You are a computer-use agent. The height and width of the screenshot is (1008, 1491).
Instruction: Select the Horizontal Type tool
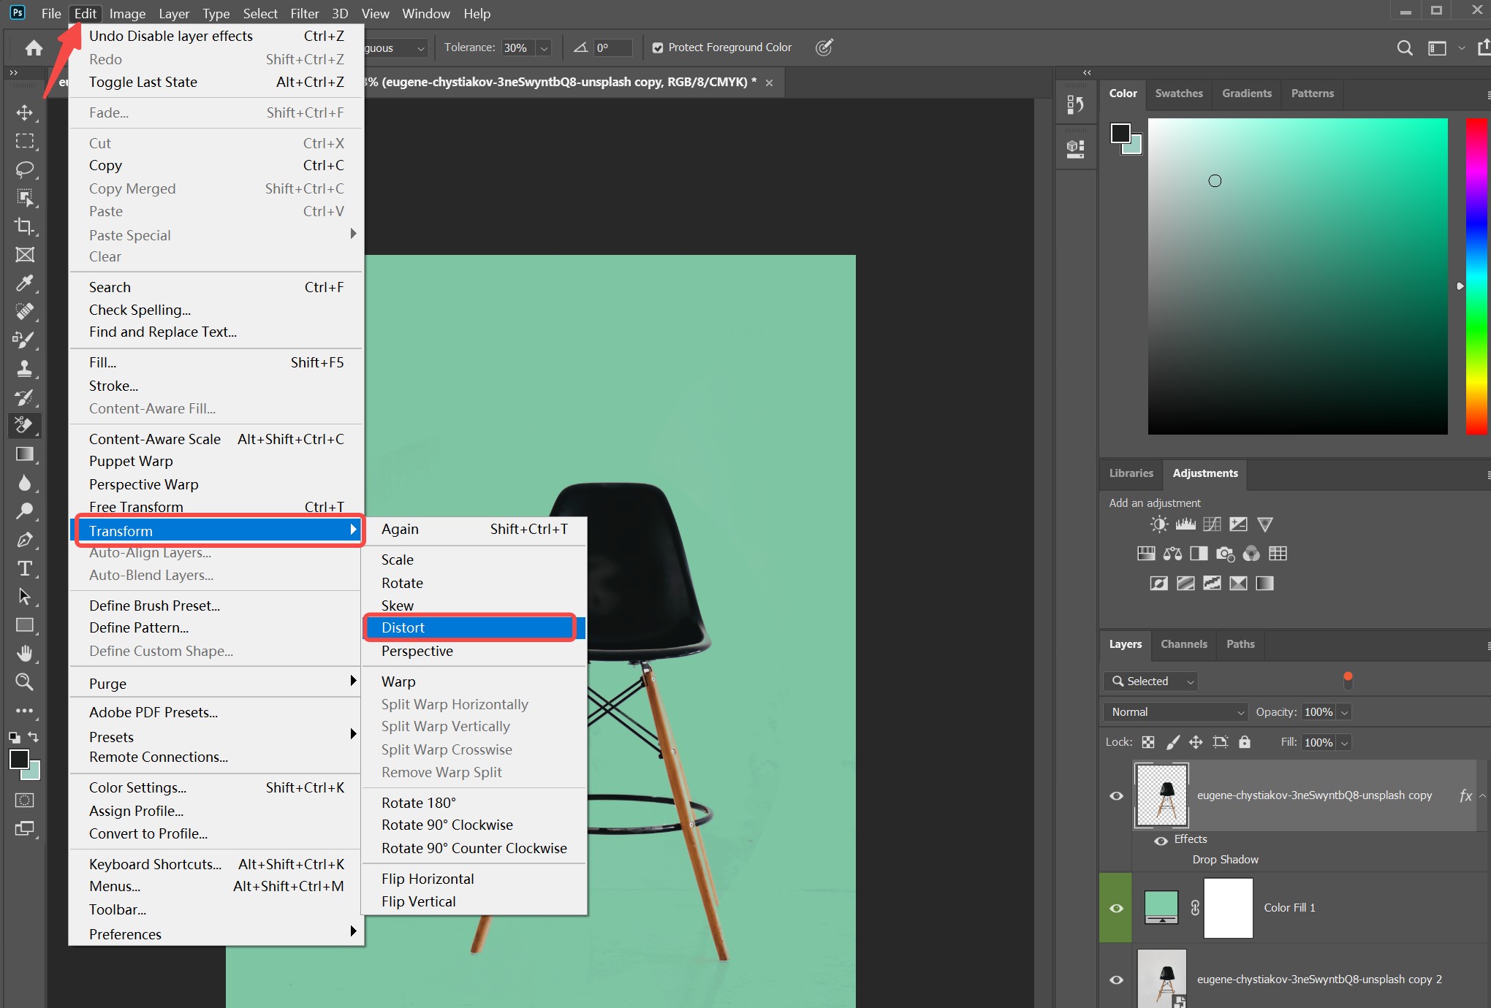[x=25, y=568]
